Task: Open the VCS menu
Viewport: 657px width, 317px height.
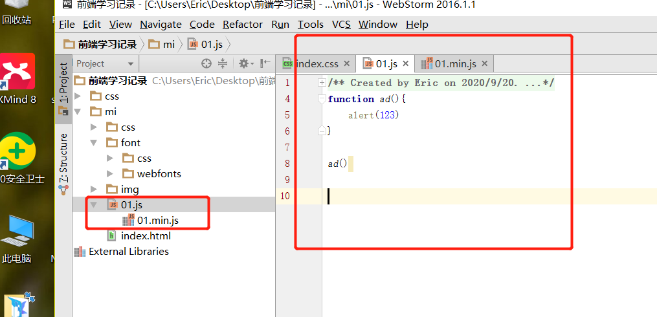Action: coord(341,25)
